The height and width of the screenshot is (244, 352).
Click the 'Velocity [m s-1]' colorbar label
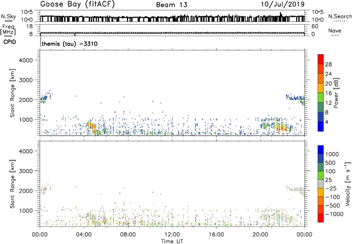[x=348, y=184]
